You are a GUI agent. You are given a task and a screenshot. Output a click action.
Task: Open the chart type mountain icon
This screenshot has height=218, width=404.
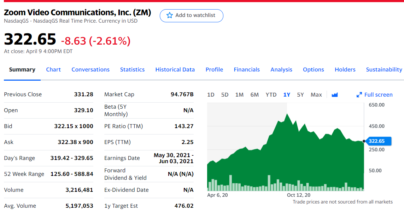coord(335,94)
